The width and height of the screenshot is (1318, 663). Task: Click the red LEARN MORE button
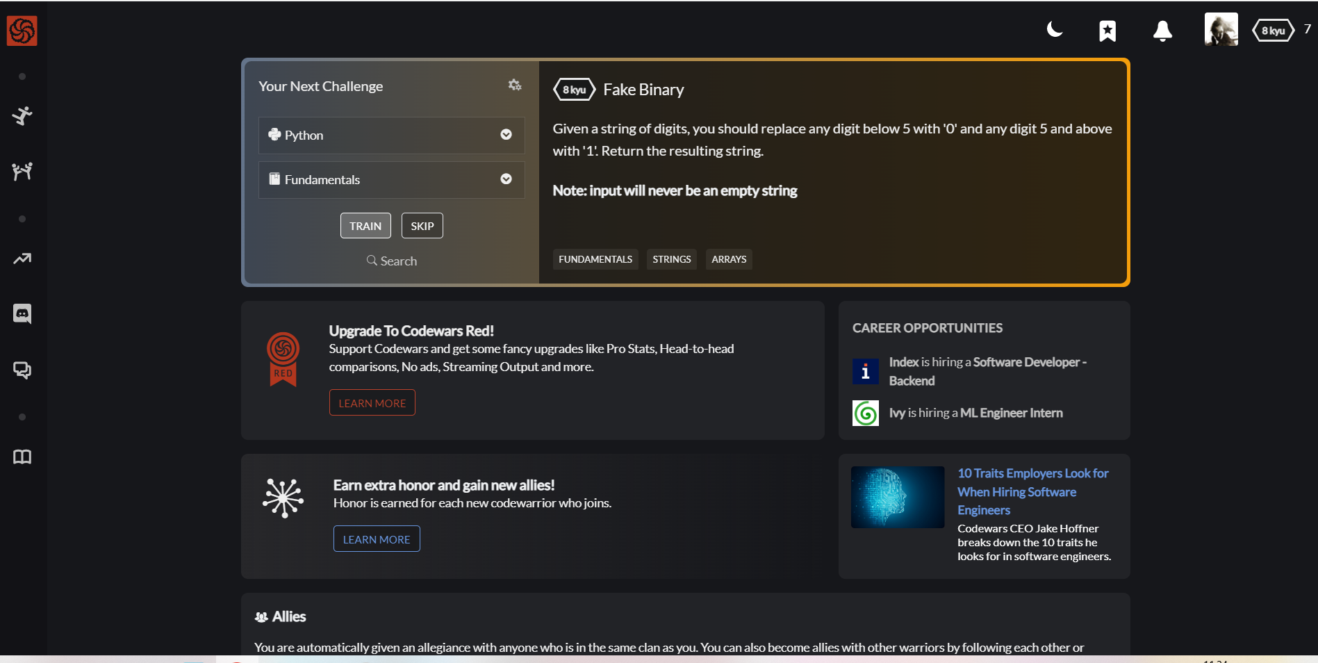coord(372,402)
